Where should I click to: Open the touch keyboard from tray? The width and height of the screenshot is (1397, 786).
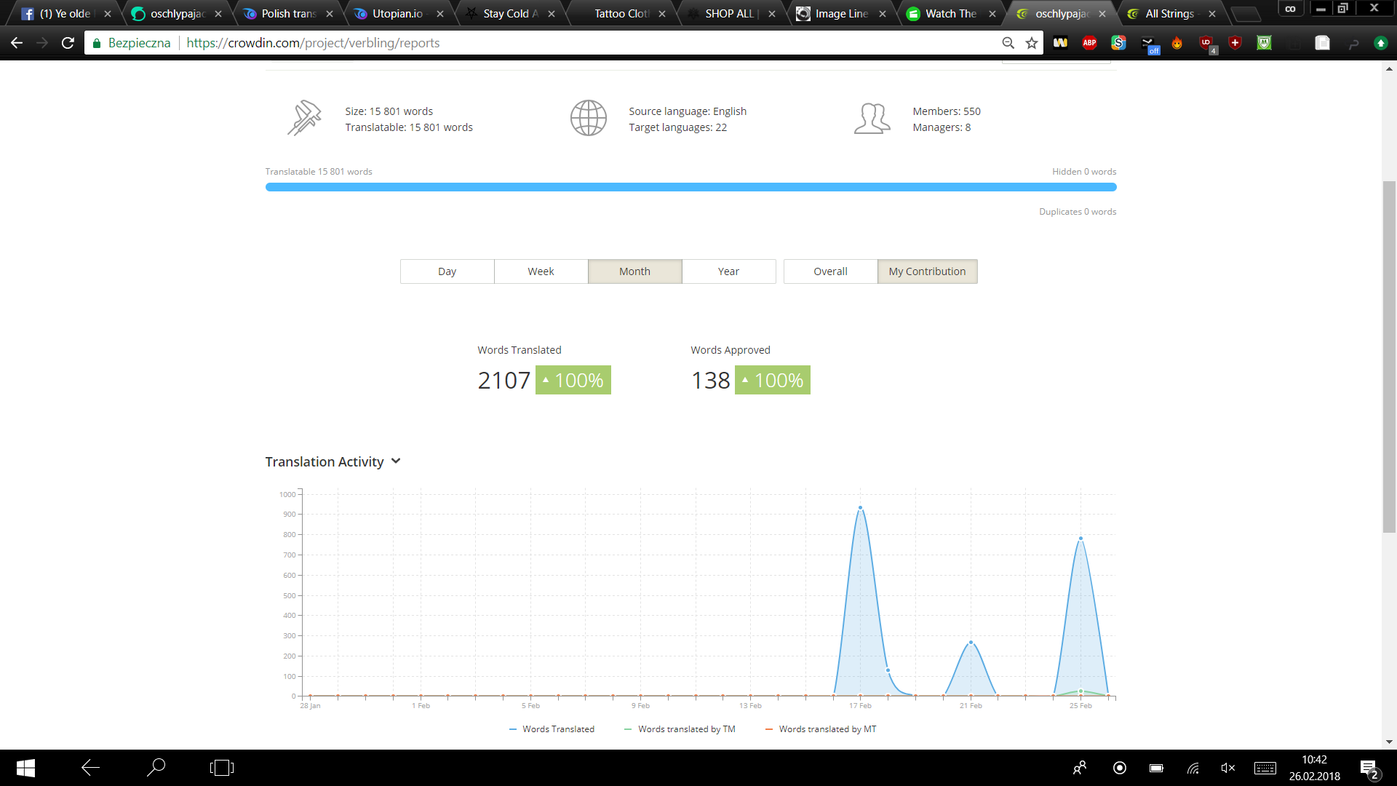coord(1265,768)
